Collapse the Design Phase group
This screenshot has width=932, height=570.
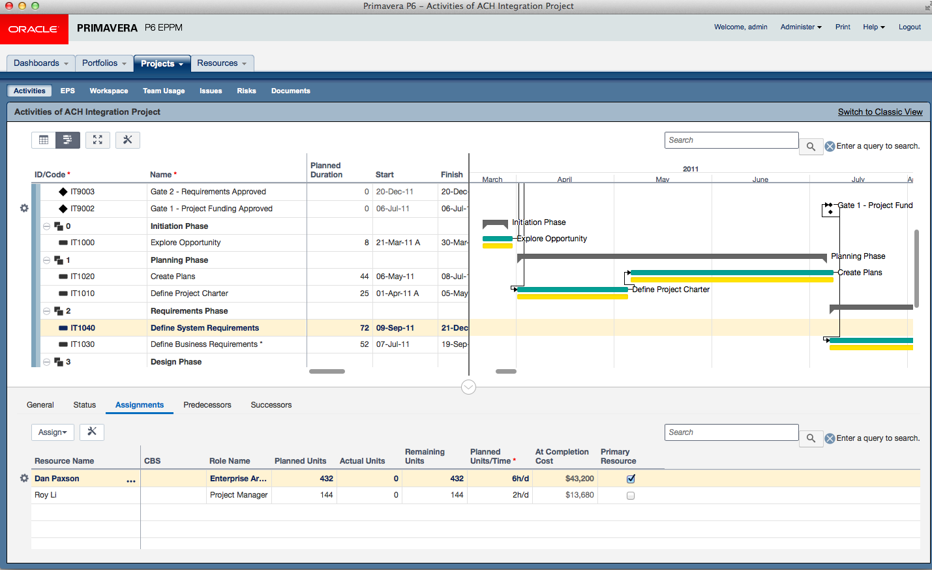pyautogui.click(x=46, y=362)
